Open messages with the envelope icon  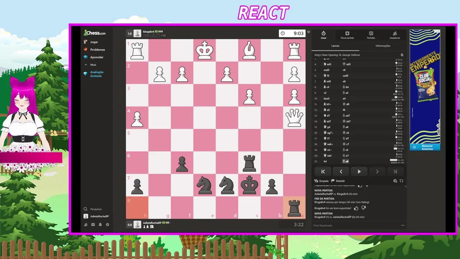tap(93, 224)
